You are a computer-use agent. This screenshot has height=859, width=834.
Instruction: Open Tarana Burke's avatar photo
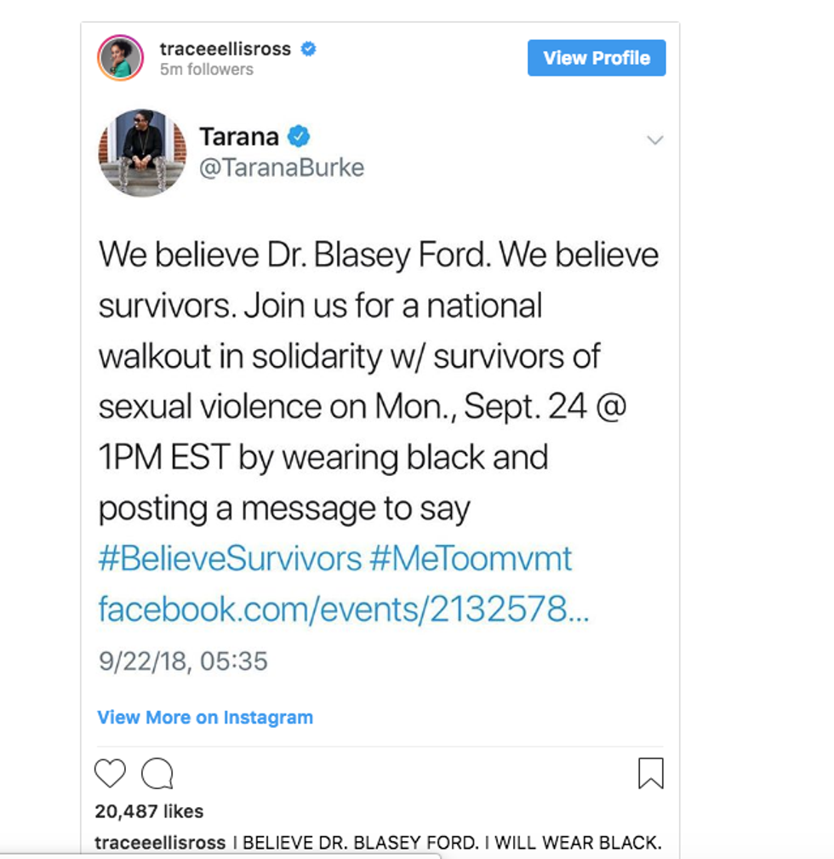click(142, 152)
